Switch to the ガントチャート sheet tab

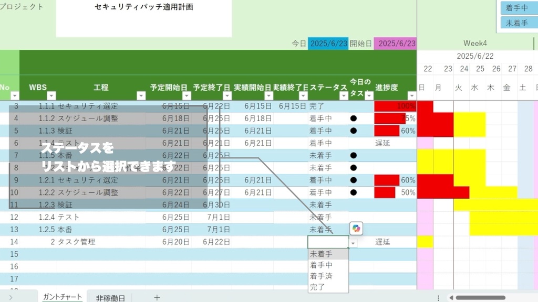click(x=62, y=297)
